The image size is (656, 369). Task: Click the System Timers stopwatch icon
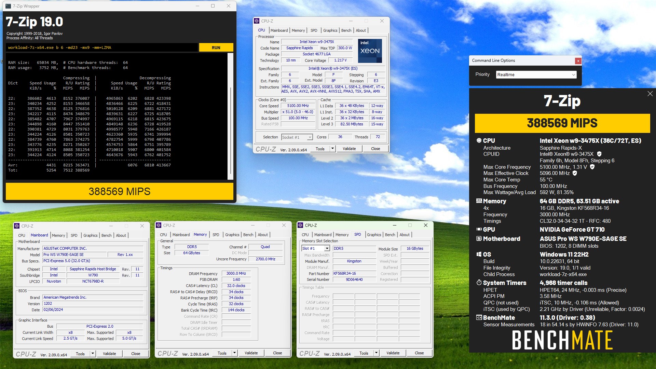click(479, 283)
